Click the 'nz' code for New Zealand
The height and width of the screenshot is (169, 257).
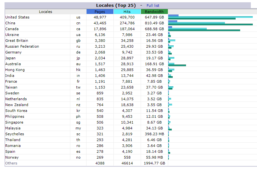[78, 105]
